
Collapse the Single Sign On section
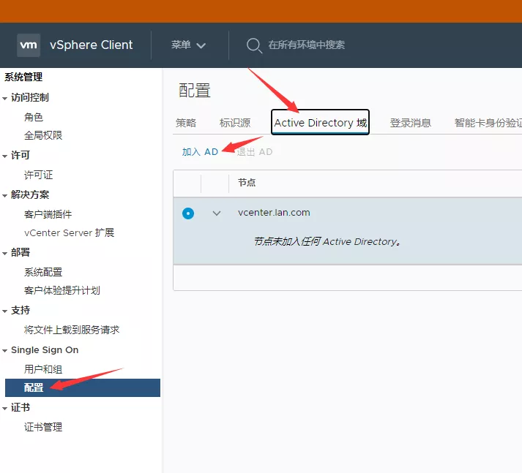click(6, 351)
